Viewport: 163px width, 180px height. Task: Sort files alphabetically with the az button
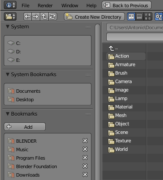(x=159, y=17)
